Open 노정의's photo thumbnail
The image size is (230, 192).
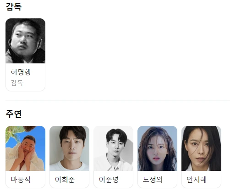pos(157,148)
